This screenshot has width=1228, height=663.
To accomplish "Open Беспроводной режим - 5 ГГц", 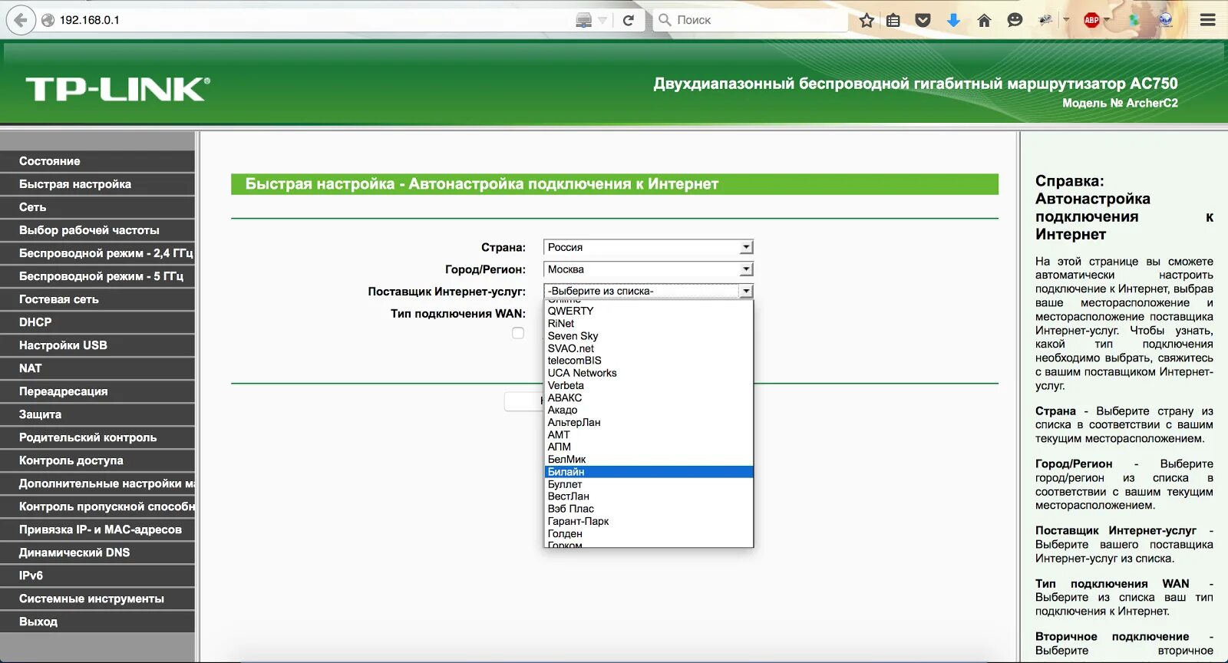I will coord(97,276).
